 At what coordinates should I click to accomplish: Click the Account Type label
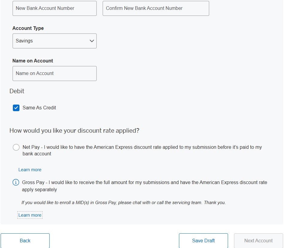(x=28, y=28)
